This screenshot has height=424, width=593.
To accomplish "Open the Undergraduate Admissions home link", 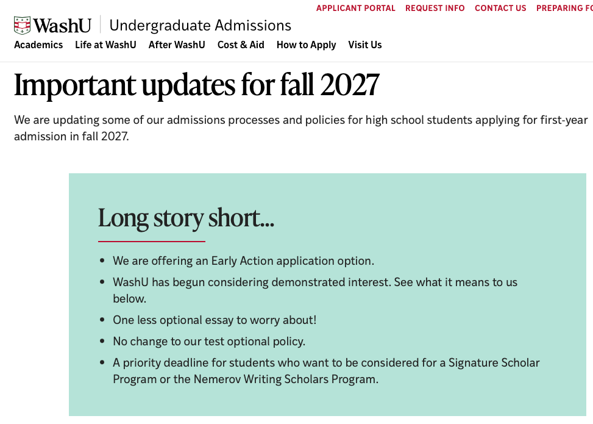I will click(200, 26).
